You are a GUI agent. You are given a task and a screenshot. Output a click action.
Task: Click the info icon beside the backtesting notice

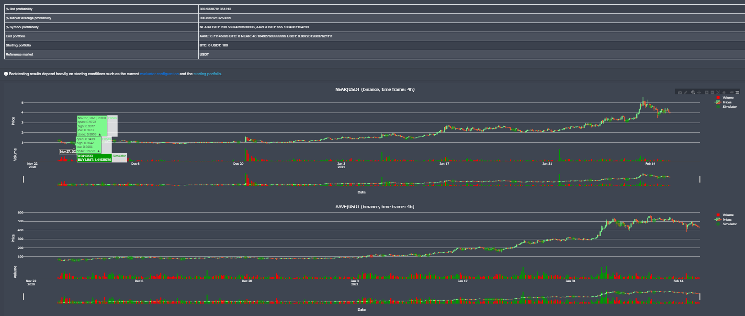pyautogui.click(x=5, y=74)
